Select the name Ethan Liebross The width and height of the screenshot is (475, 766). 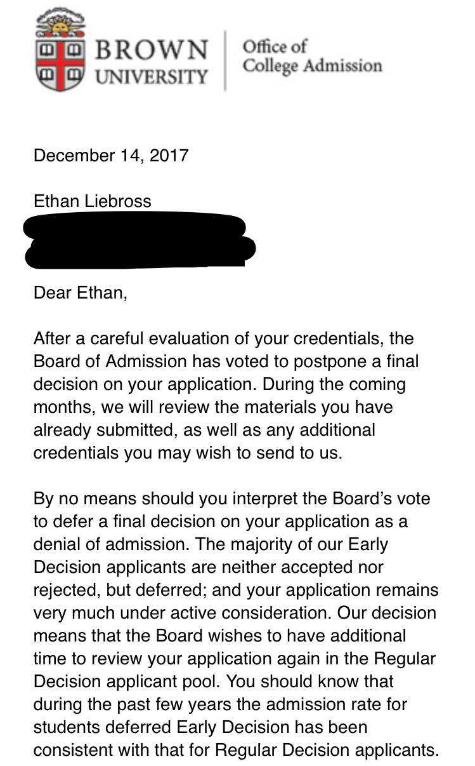(x=93, y=201)
